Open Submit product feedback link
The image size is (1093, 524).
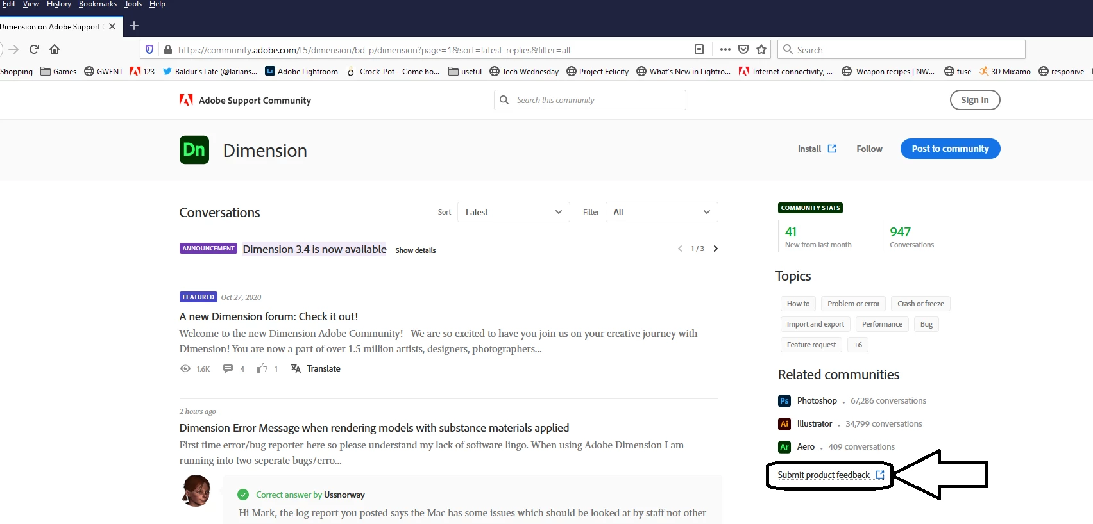(831, 475)
